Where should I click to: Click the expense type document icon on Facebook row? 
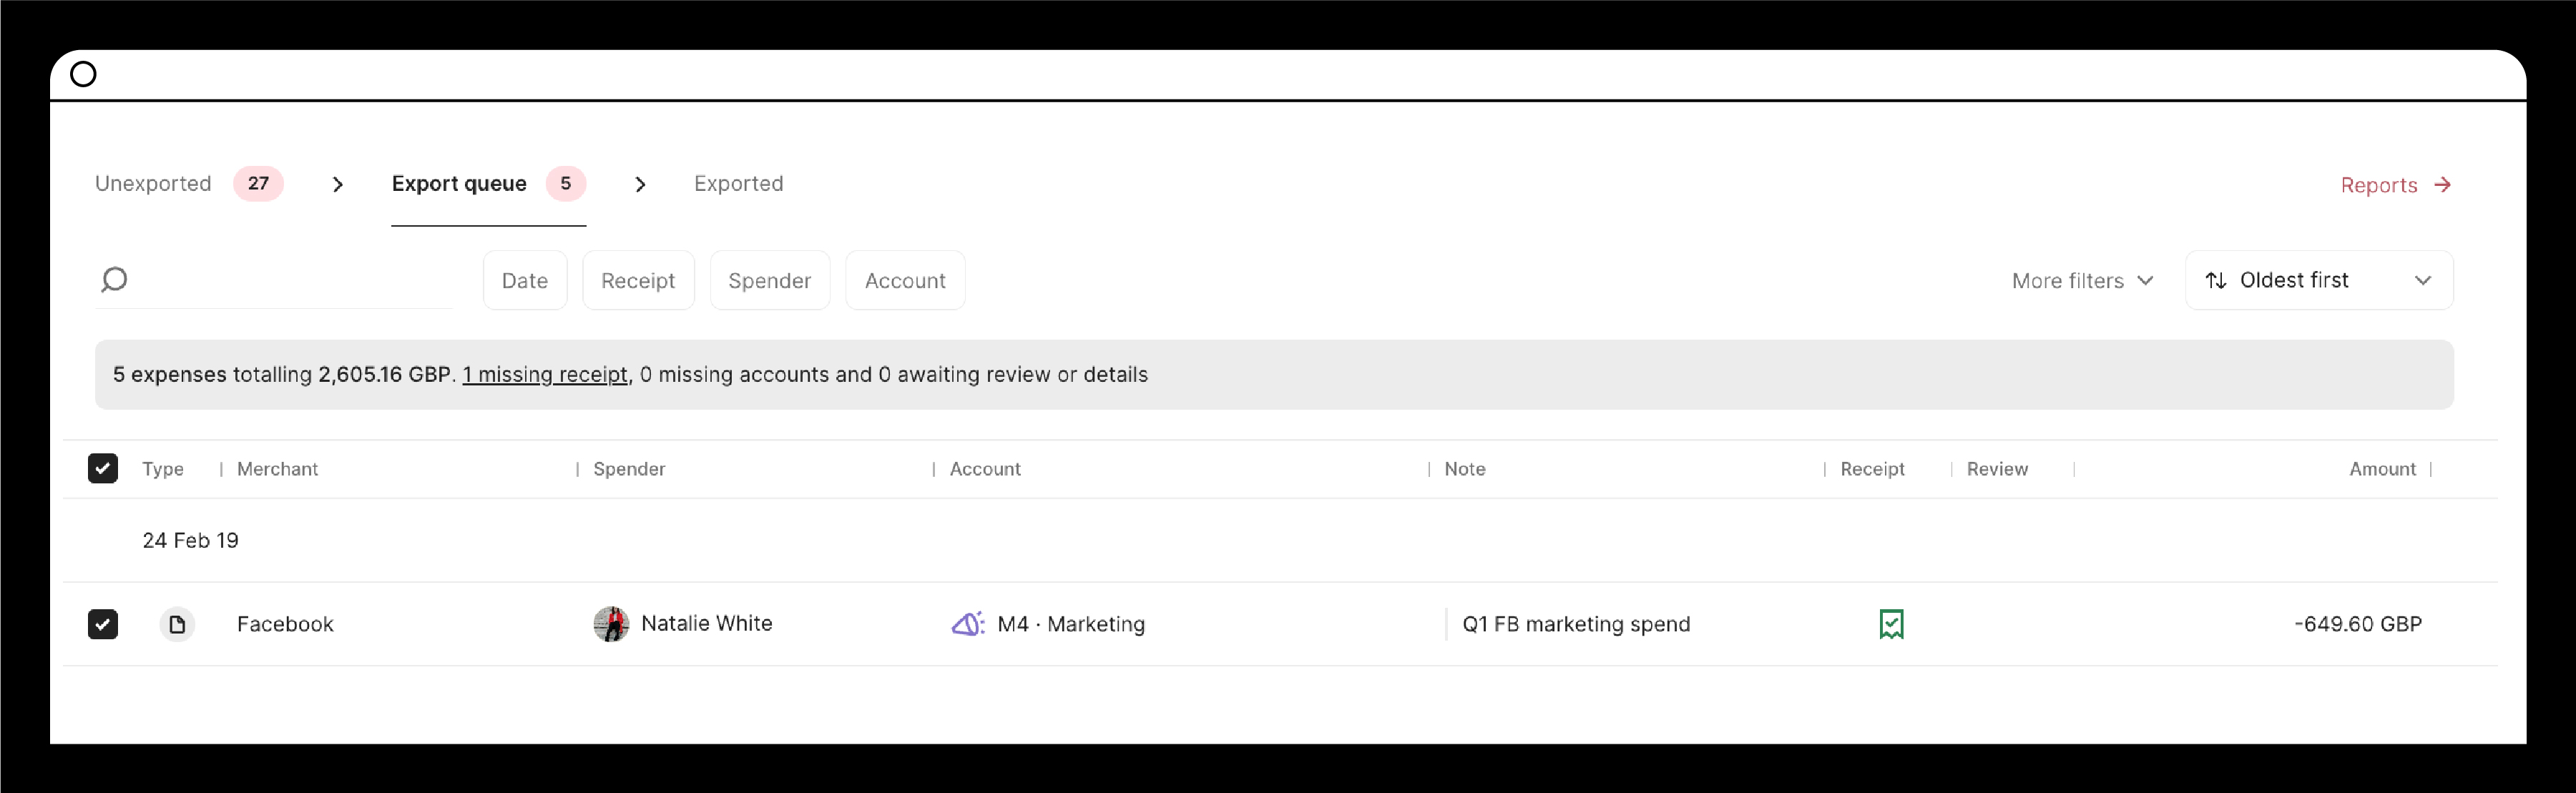[x=177, y=624]
